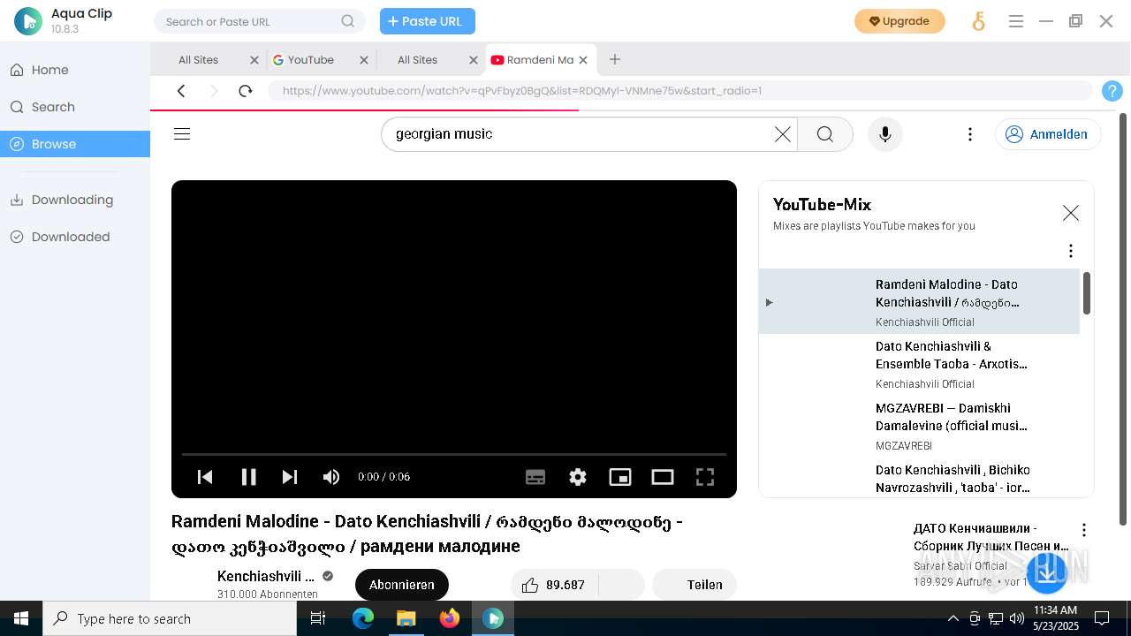Open the blue help question icon
Screen dimensions: 1131x636
coord(1112,90)
